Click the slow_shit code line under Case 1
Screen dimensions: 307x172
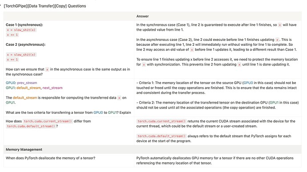[21, 30]
